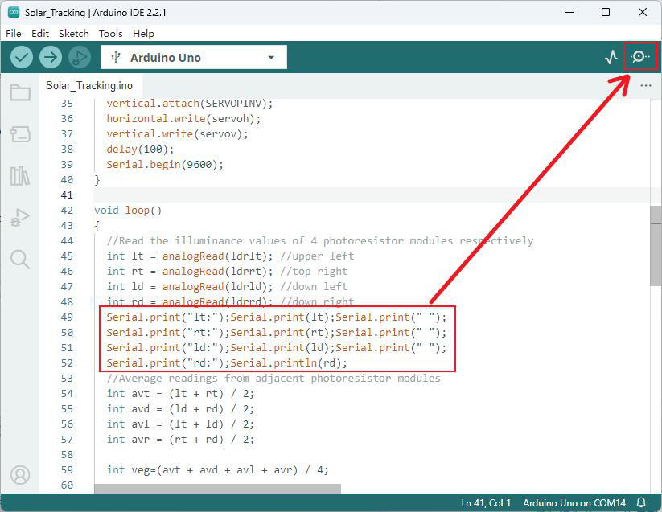Click the //Read the illuminance values comment

coord(319,241)
